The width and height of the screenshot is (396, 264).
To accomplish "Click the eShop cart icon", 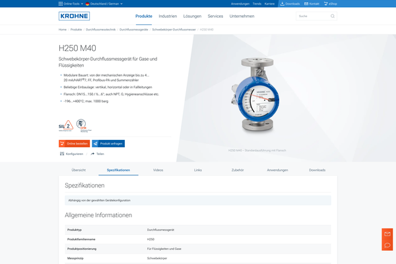I will pos(326,4).
